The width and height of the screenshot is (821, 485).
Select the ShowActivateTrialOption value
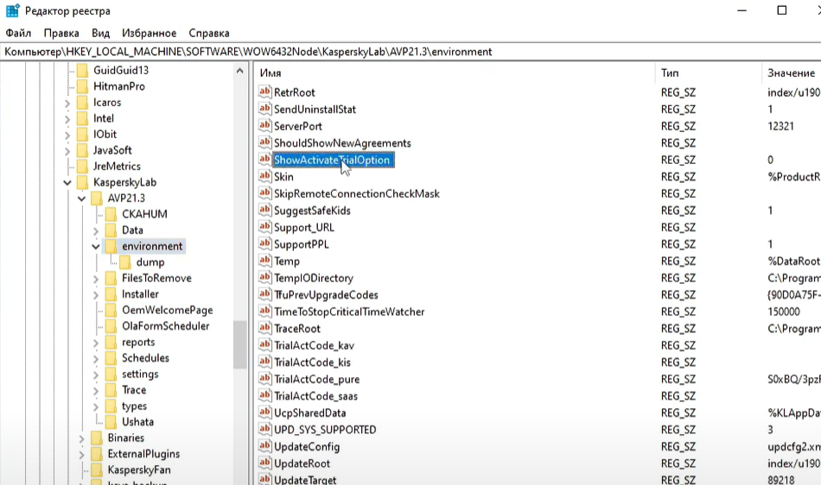click(x=332, y=160)
